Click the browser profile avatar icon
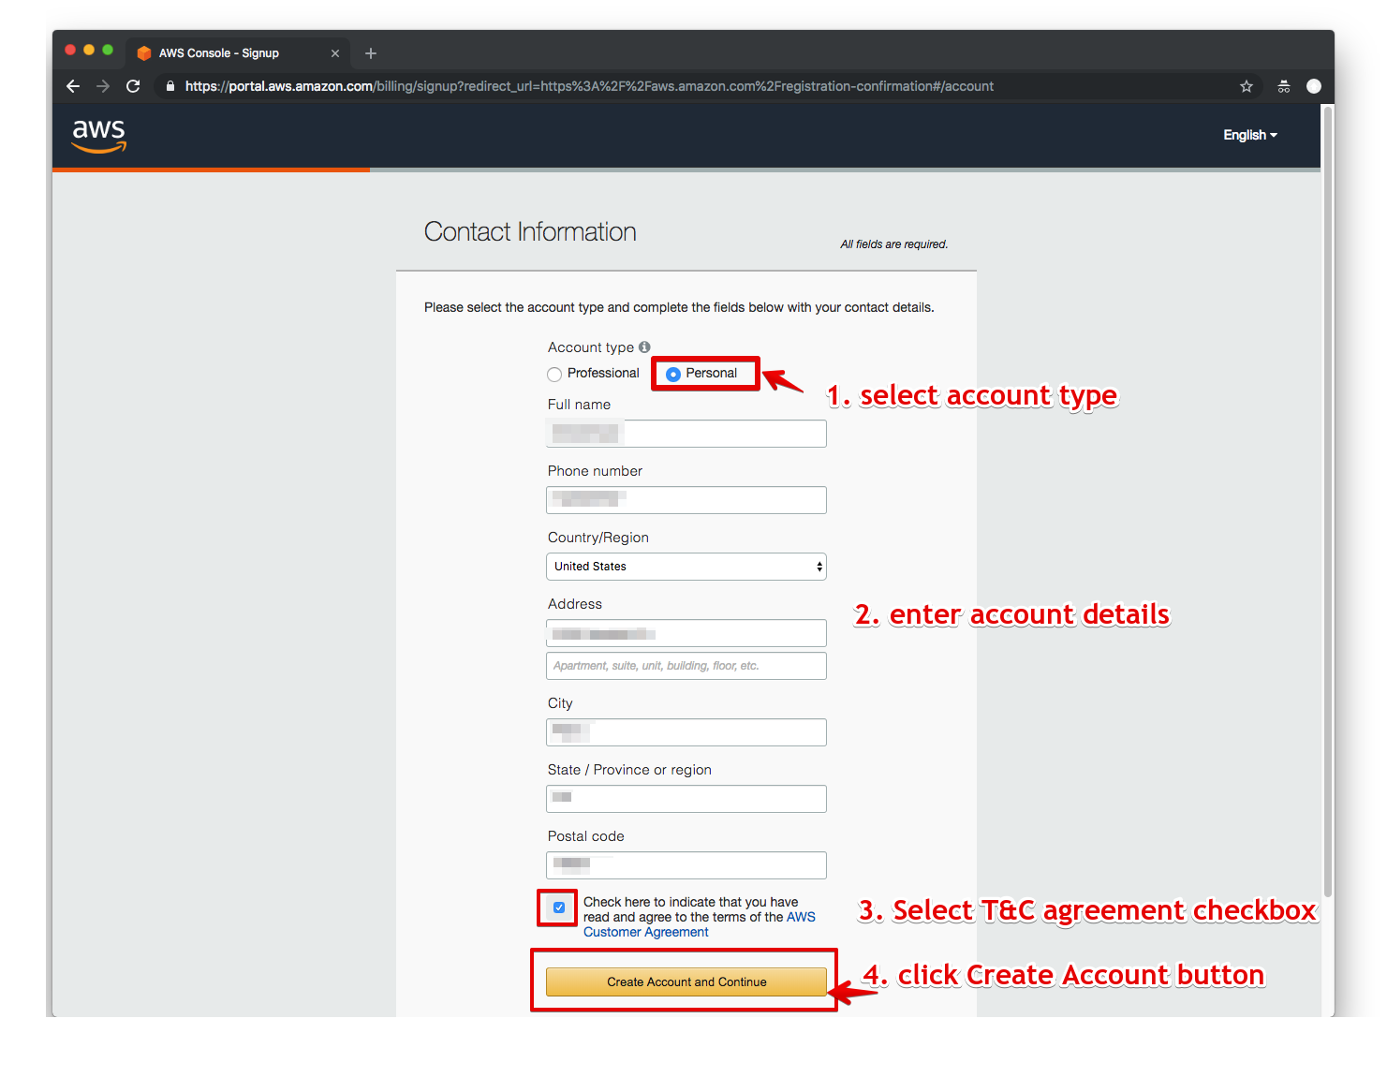1387x1092 pixels. tap(1314, 85)
